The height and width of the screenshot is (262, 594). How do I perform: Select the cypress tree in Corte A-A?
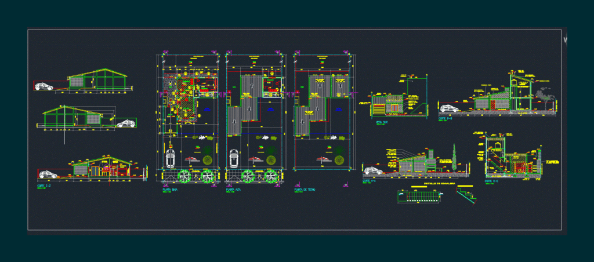coord(454,157)
